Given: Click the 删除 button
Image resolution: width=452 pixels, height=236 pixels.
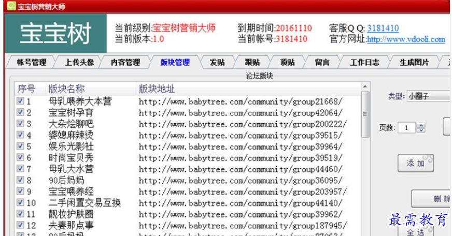Looking at the screenshot, I should click(x=431, y=199).
